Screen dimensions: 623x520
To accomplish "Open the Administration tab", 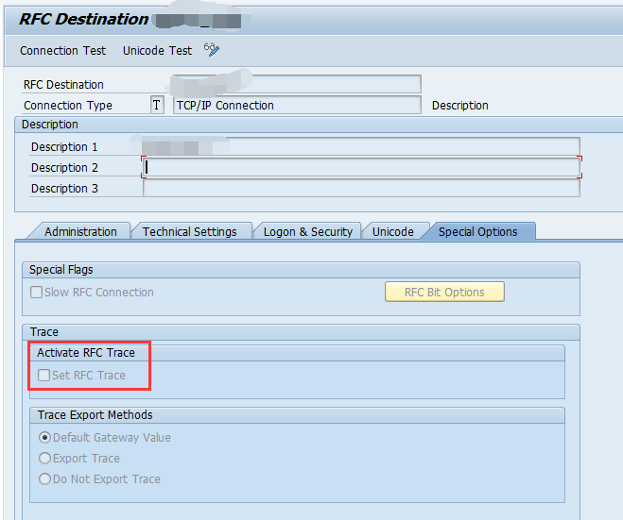I will point(80,231).
